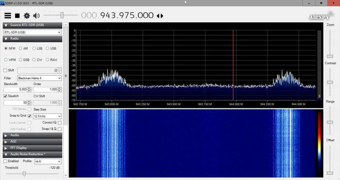Toggle the Snap to Grid checkbox
Screen dimensions: 340x180
[30, 116]
